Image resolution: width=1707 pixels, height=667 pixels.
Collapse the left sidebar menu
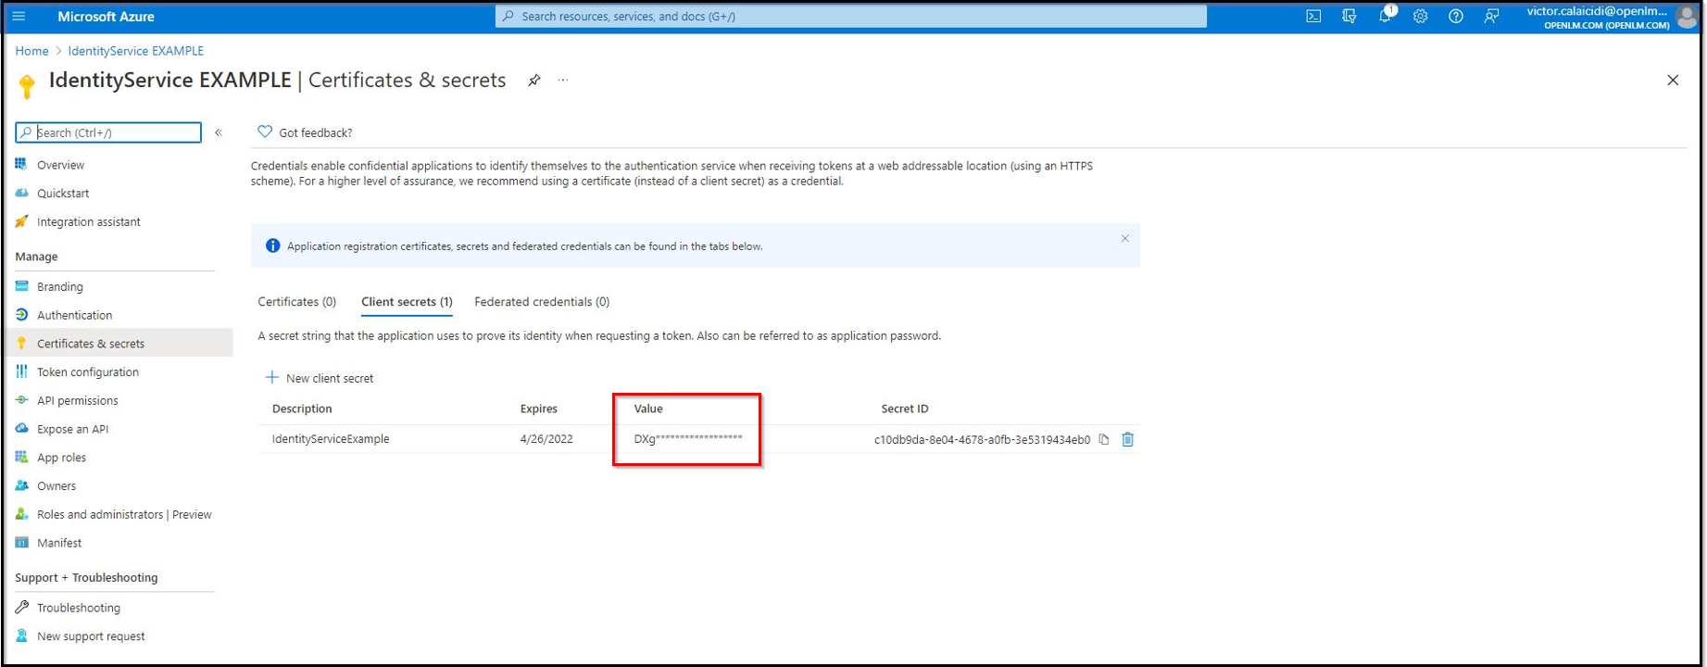point(219,132)
